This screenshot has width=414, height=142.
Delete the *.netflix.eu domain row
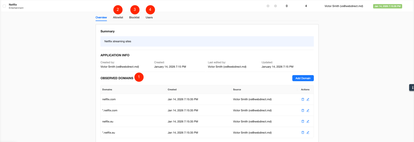(x=303, y=132)
